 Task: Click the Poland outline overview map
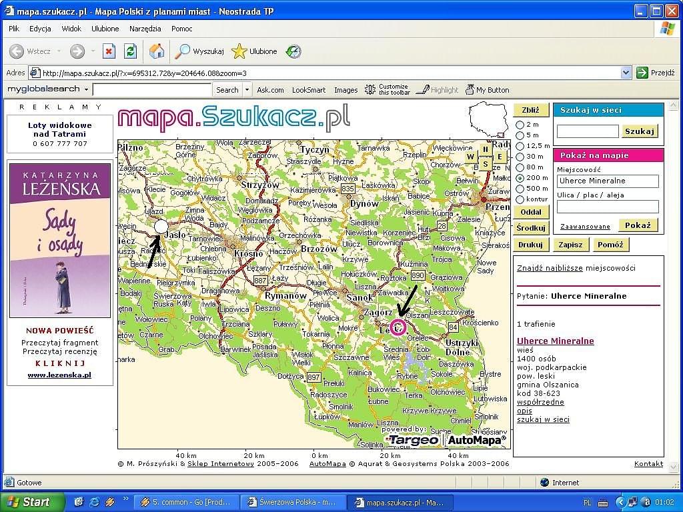pyautogui.click(x=489, y=119)
